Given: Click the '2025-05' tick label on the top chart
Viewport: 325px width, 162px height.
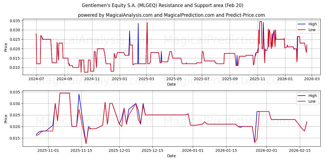Looking at the screenshot, I should (174, 79).
